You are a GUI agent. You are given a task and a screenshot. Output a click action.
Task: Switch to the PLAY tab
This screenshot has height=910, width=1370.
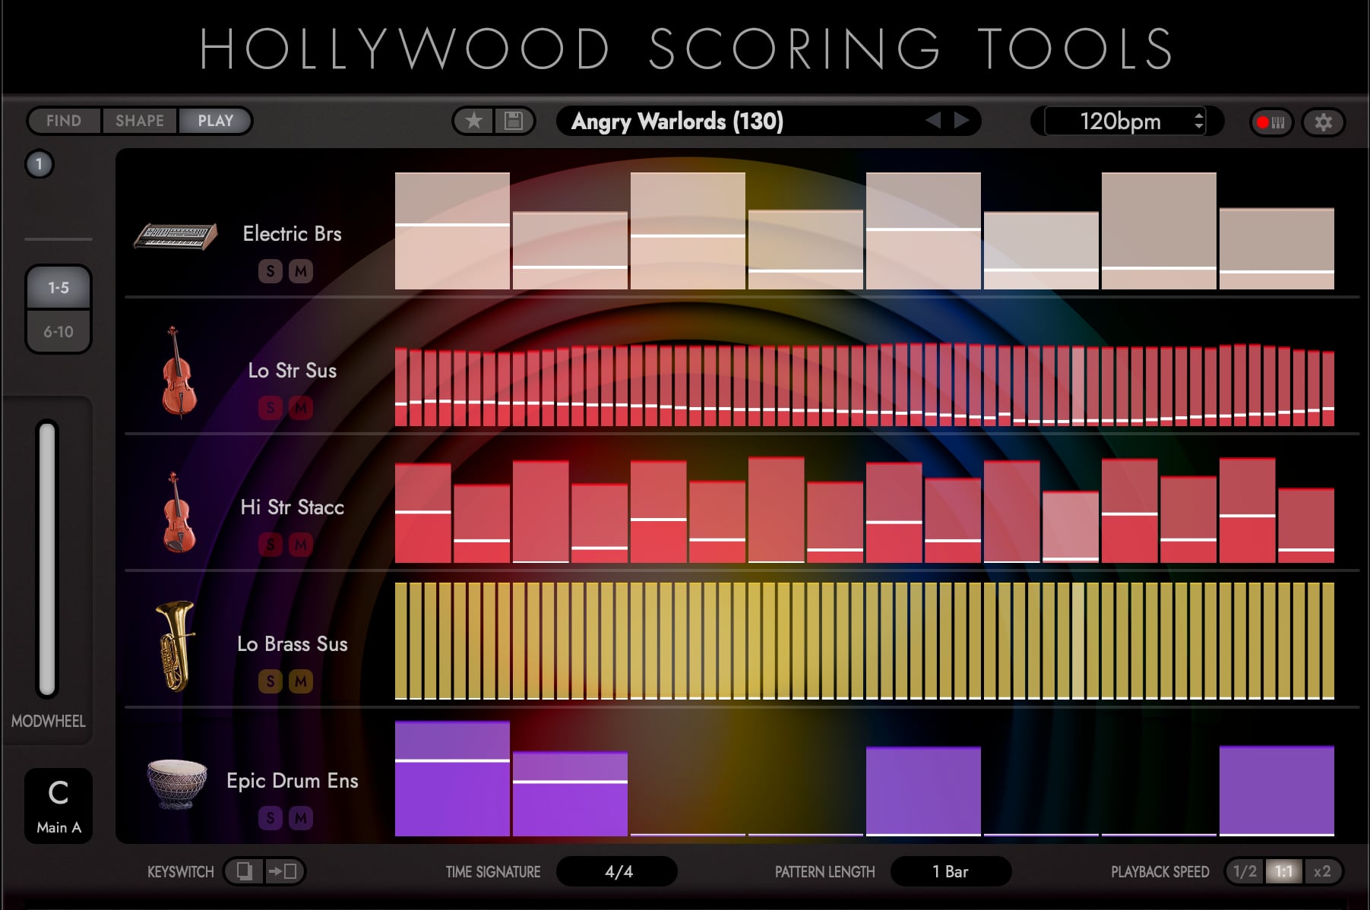pyautogui.click(x=216, y=121)
